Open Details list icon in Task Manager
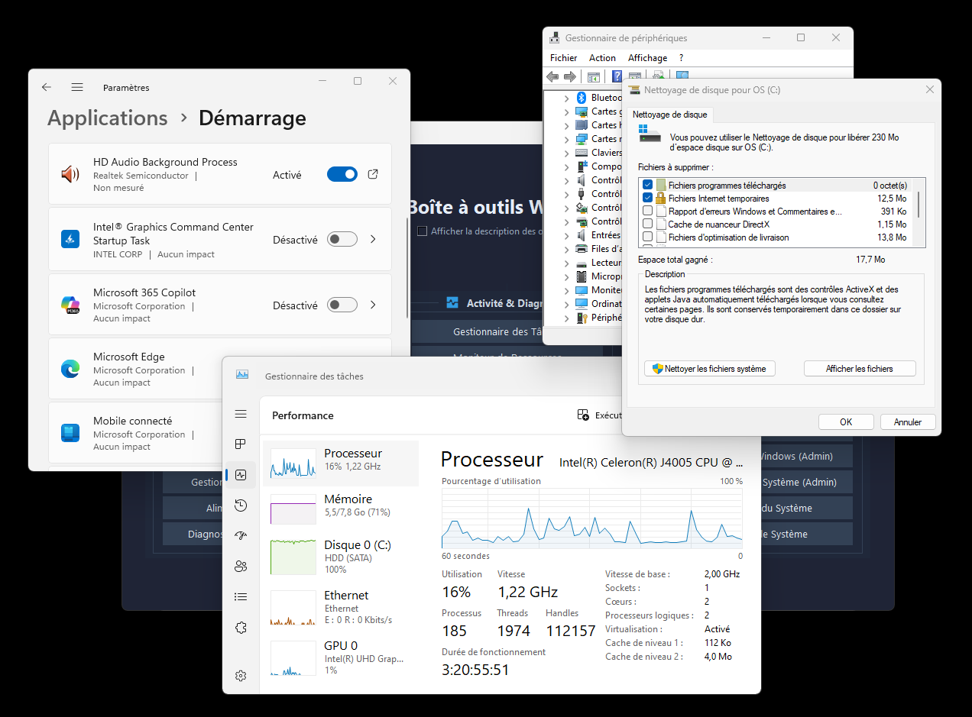 point(241,597)
